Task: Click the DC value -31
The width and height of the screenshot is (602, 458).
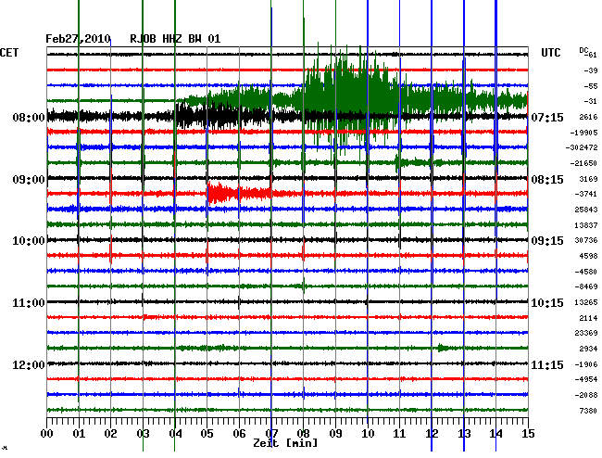Action: point(591,101)
